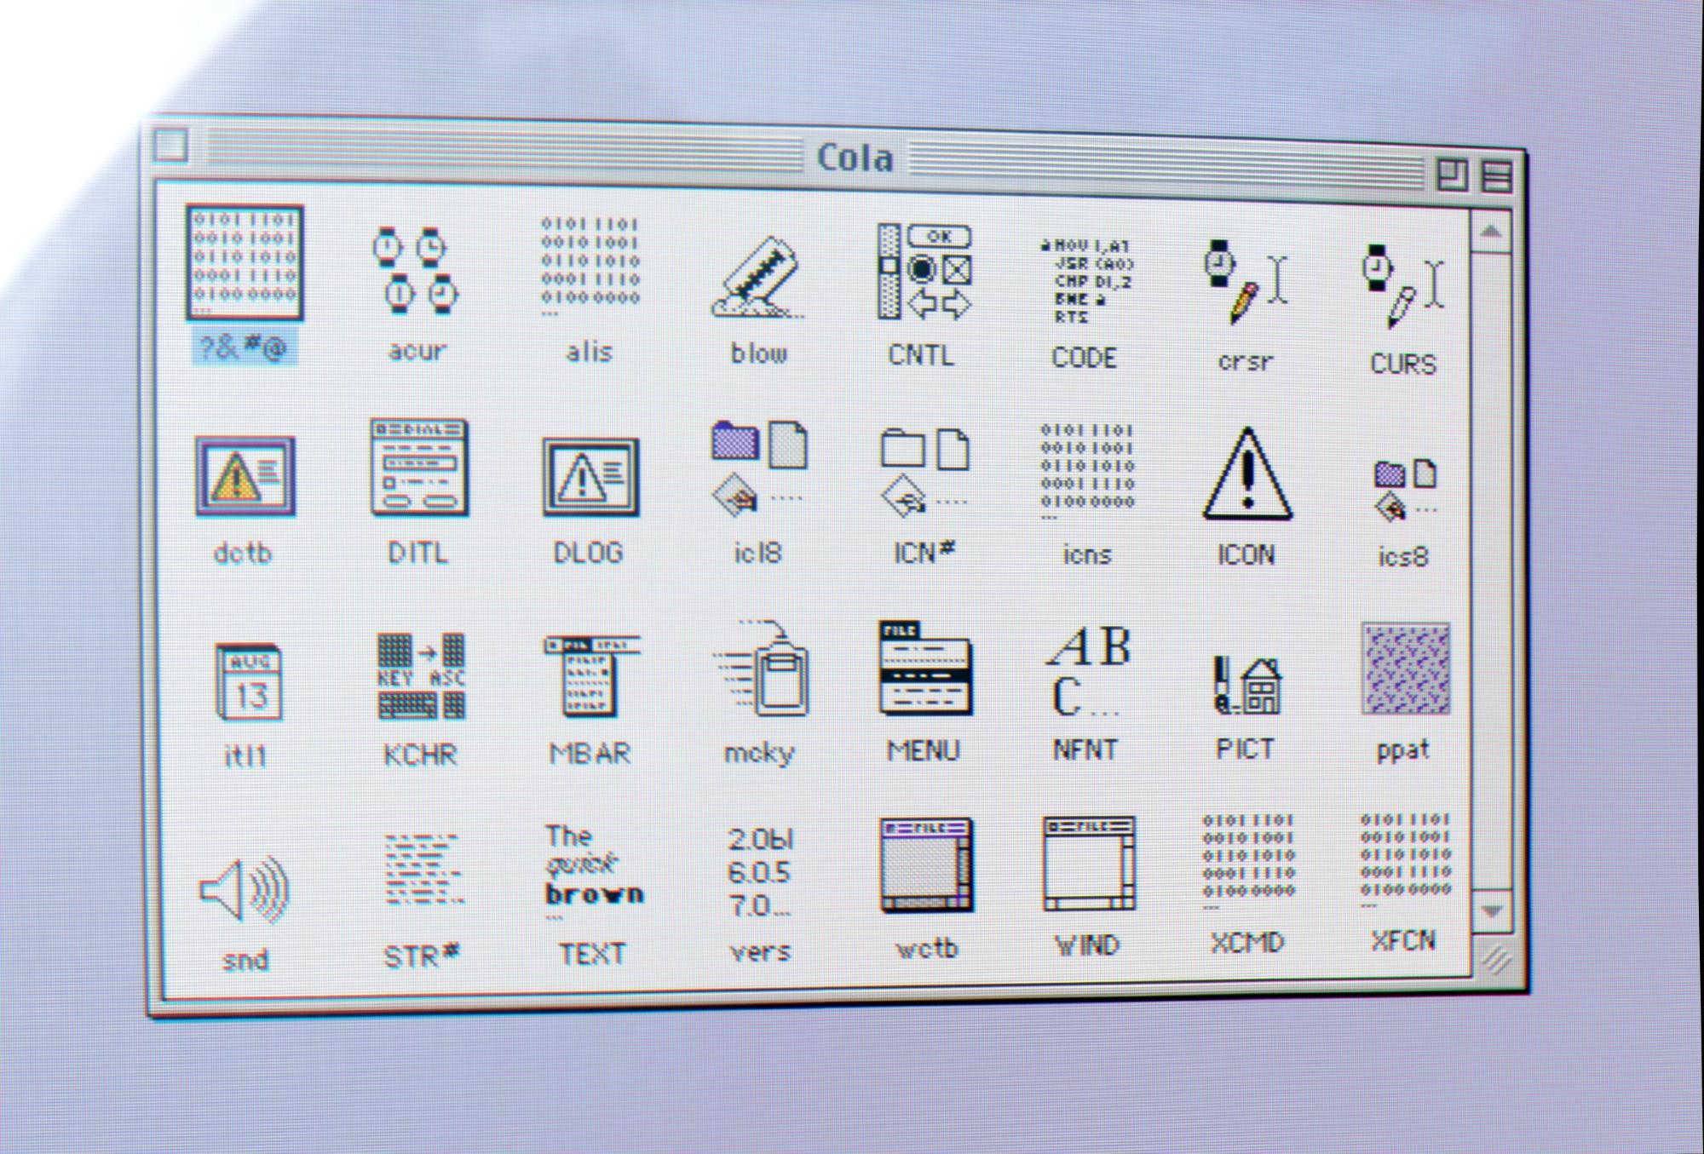
Task: Click the CODE assembly resource icon
Action: pyautogui.click(x=1086, y=281)
